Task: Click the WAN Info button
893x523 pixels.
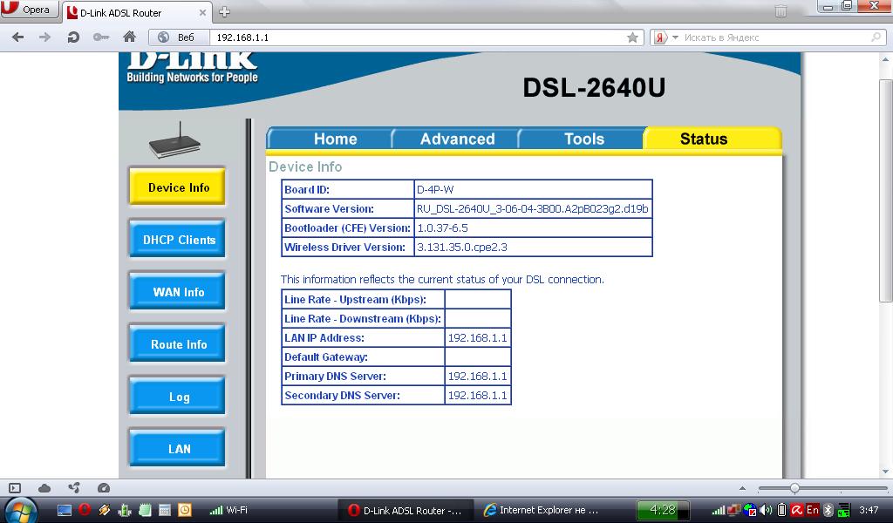Action: (178, 292)
